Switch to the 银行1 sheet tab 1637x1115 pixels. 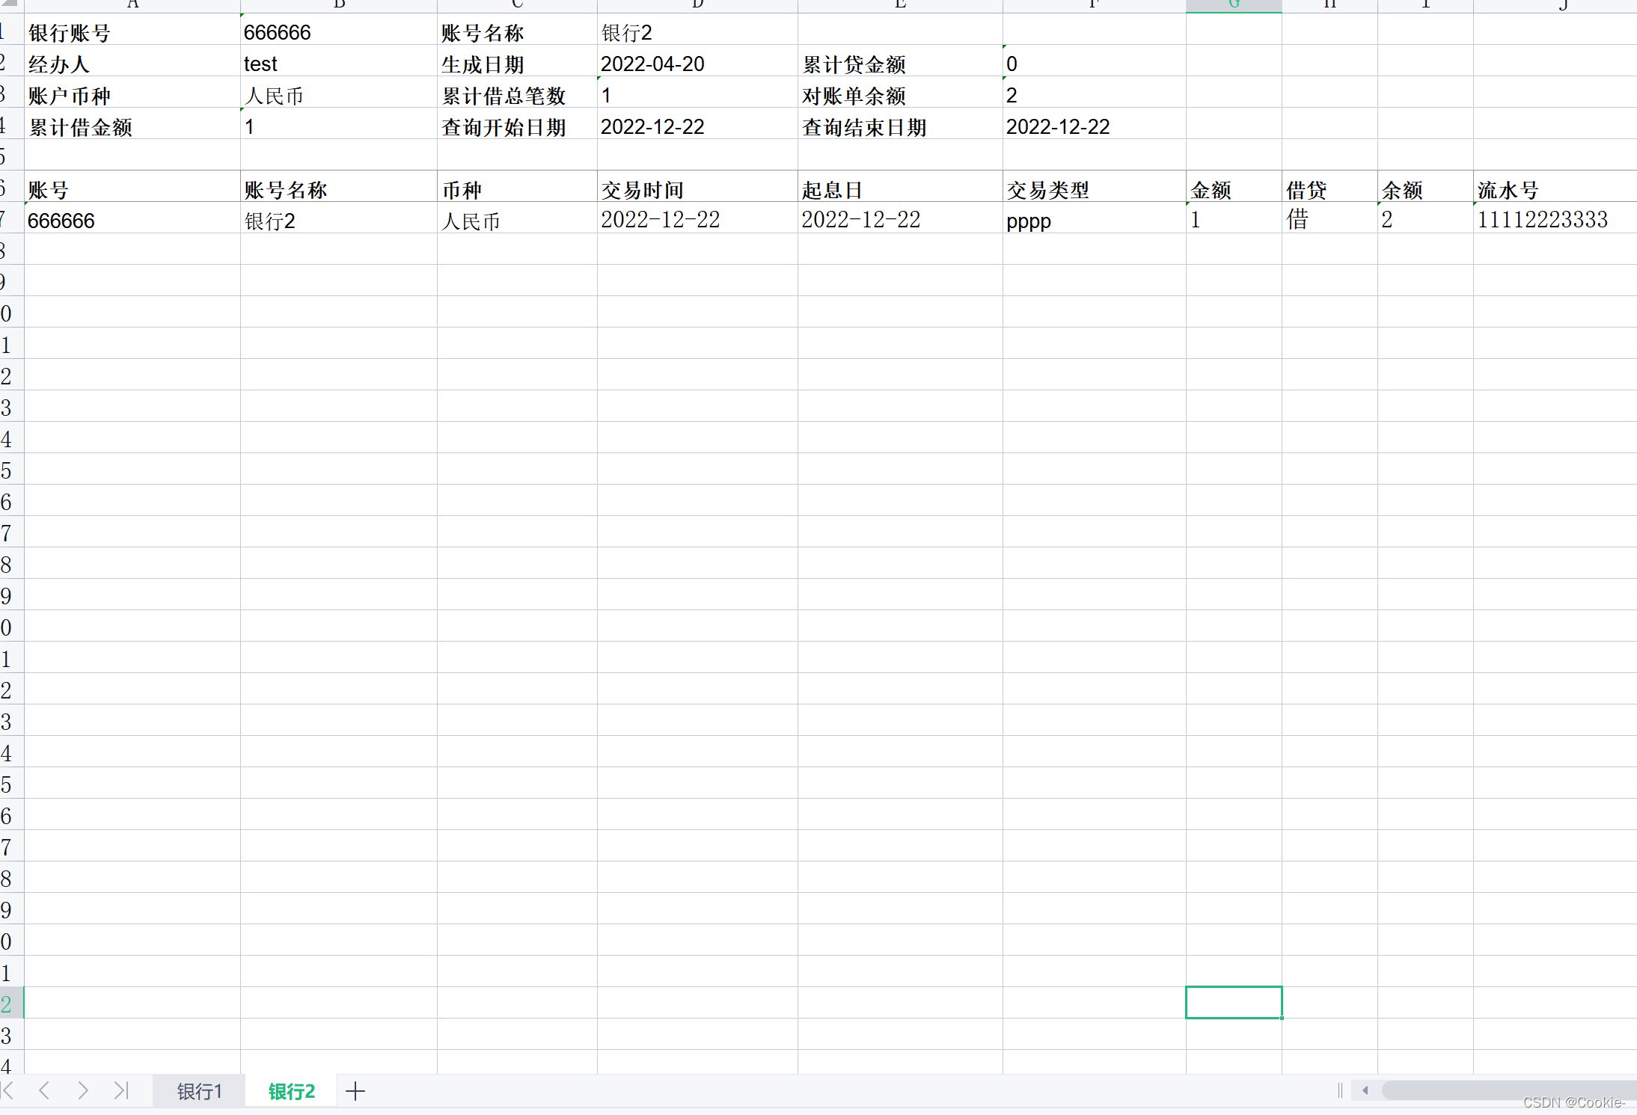point(199,1091)
